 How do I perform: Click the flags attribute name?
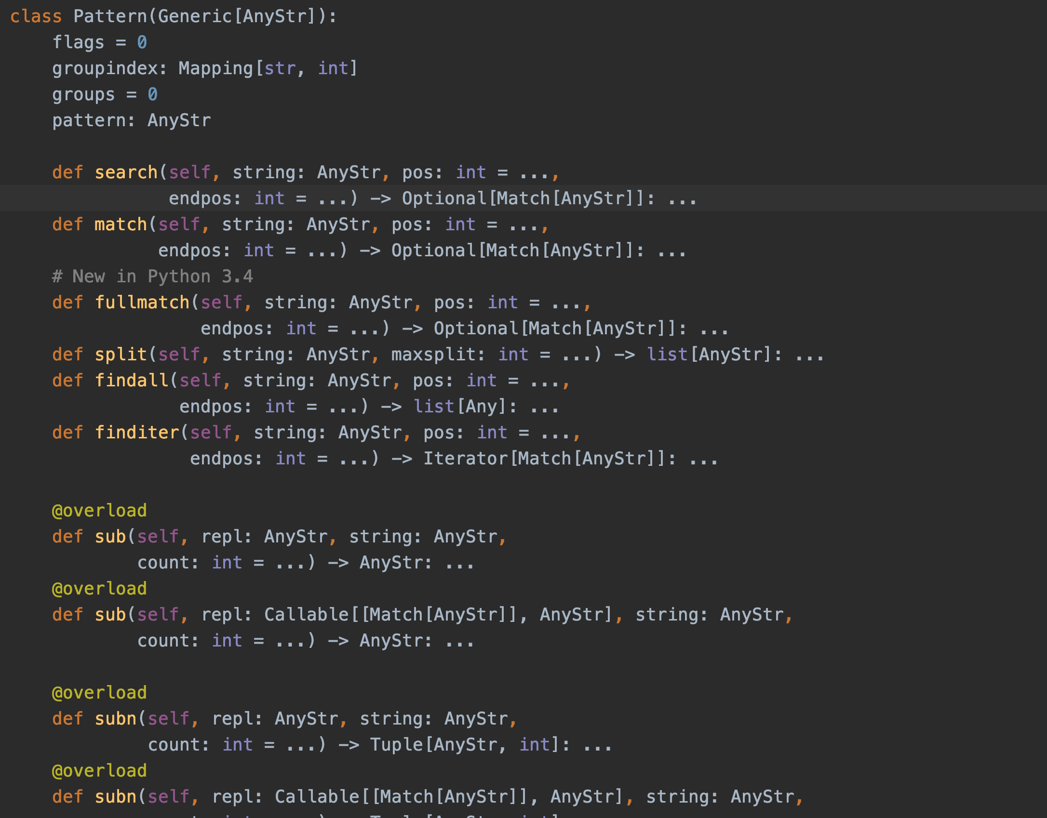point(78,42)
